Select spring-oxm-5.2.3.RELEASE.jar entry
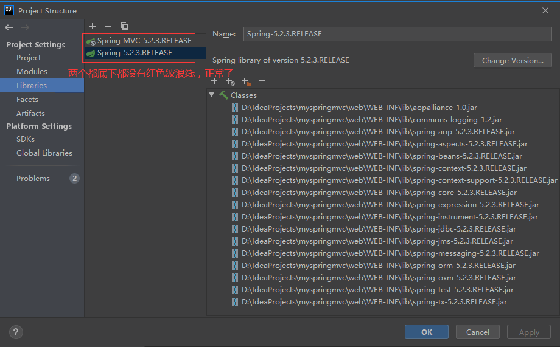The height and width of the screenshot is (347, 560). click(379, 278)
